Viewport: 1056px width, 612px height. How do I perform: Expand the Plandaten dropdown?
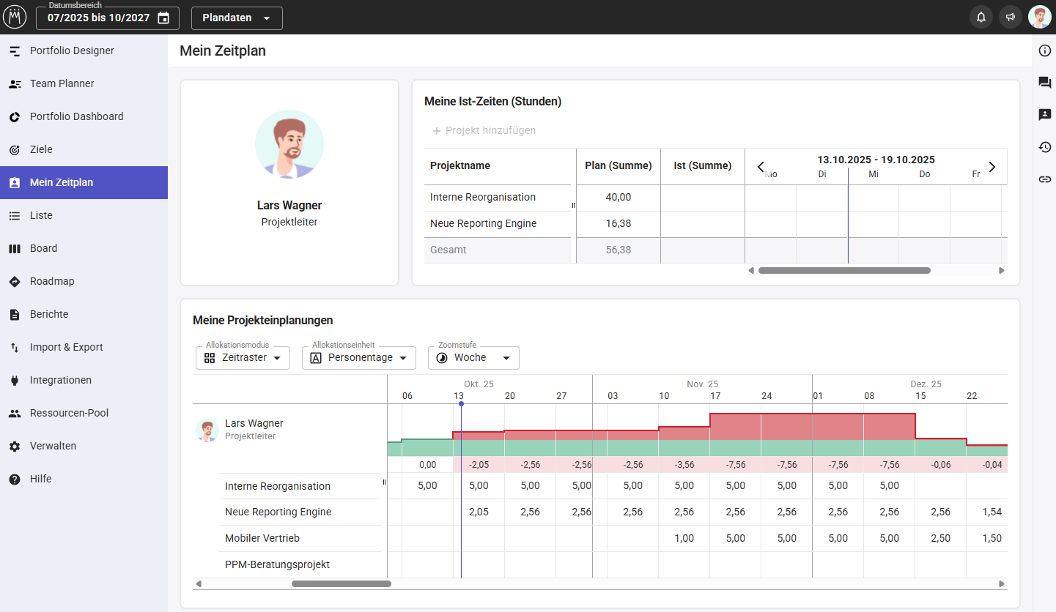tap(237, 18)
